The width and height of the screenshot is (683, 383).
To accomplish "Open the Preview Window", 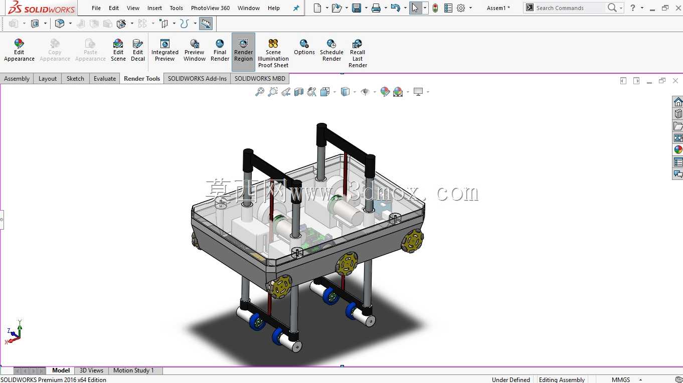I will point(195,51).
